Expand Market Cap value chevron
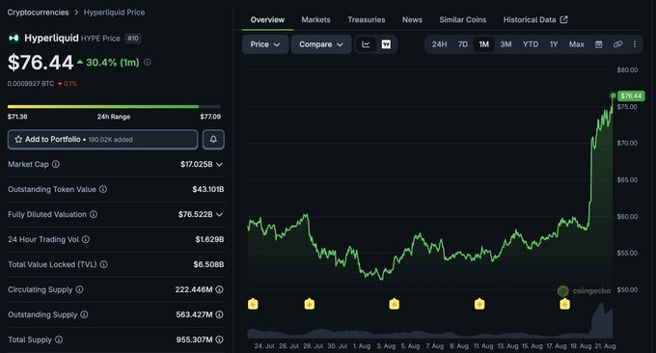Viewport: 656px width, 353px height. pyautogui.click(x=219, y=165)
